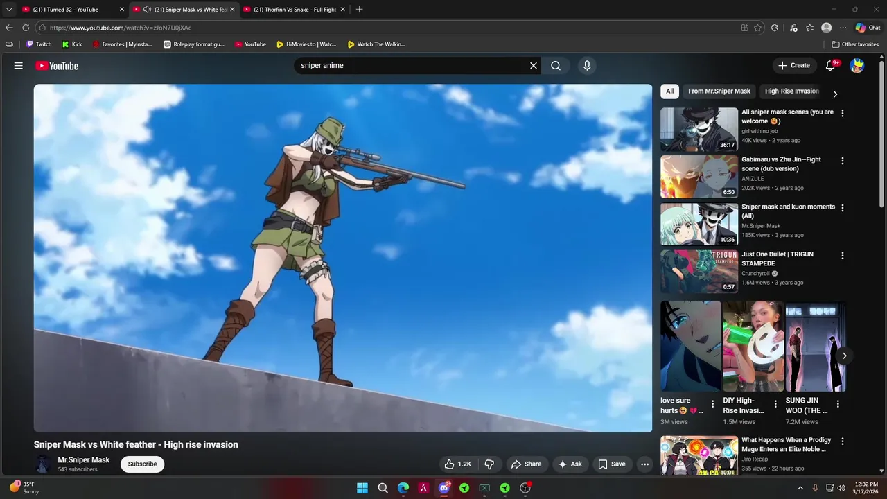Select the High-Rise Invasion chip
The height and width of the screenshot is (499, 887).
click(x=791, y=91)
